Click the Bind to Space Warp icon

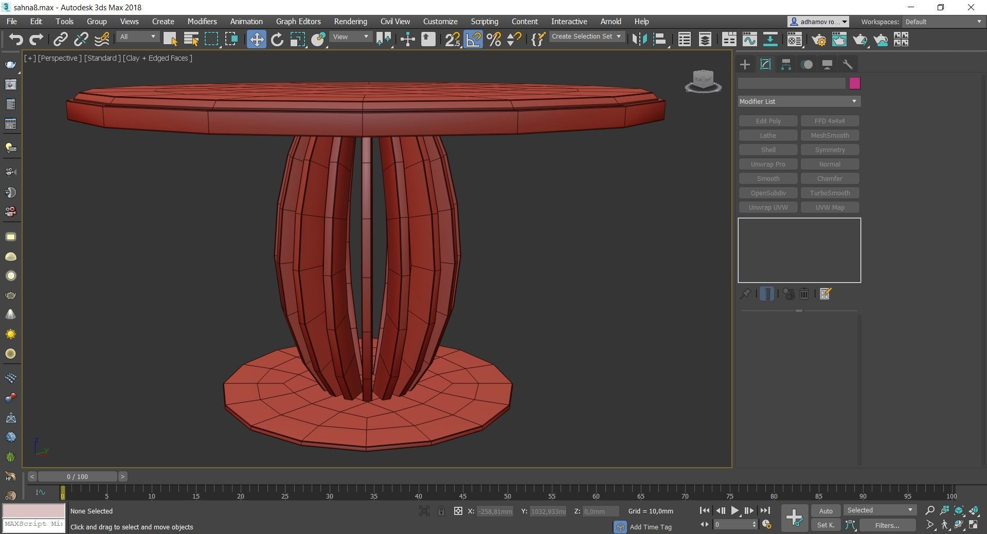101,39
